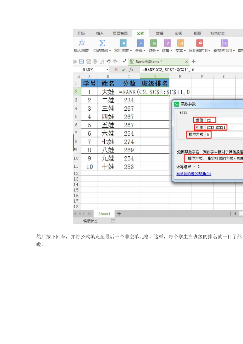Click the score cell with 283
This screenshot has height=344, width=243.
[129, 166]
